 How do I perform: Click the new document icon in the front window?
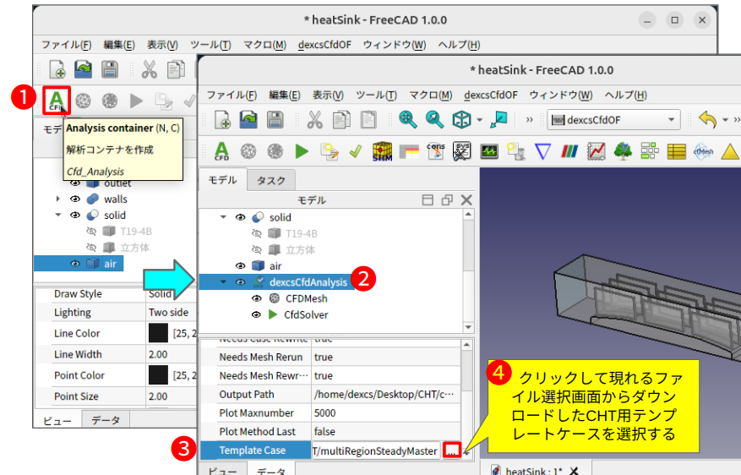coord(222,119)
